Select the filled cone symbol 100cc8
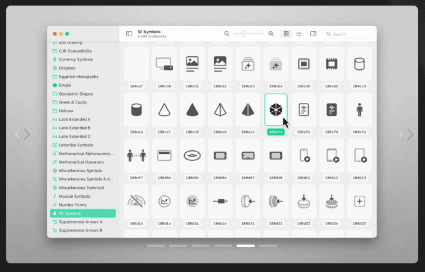Viewport: 425px width, 272px height. point(192,110)
